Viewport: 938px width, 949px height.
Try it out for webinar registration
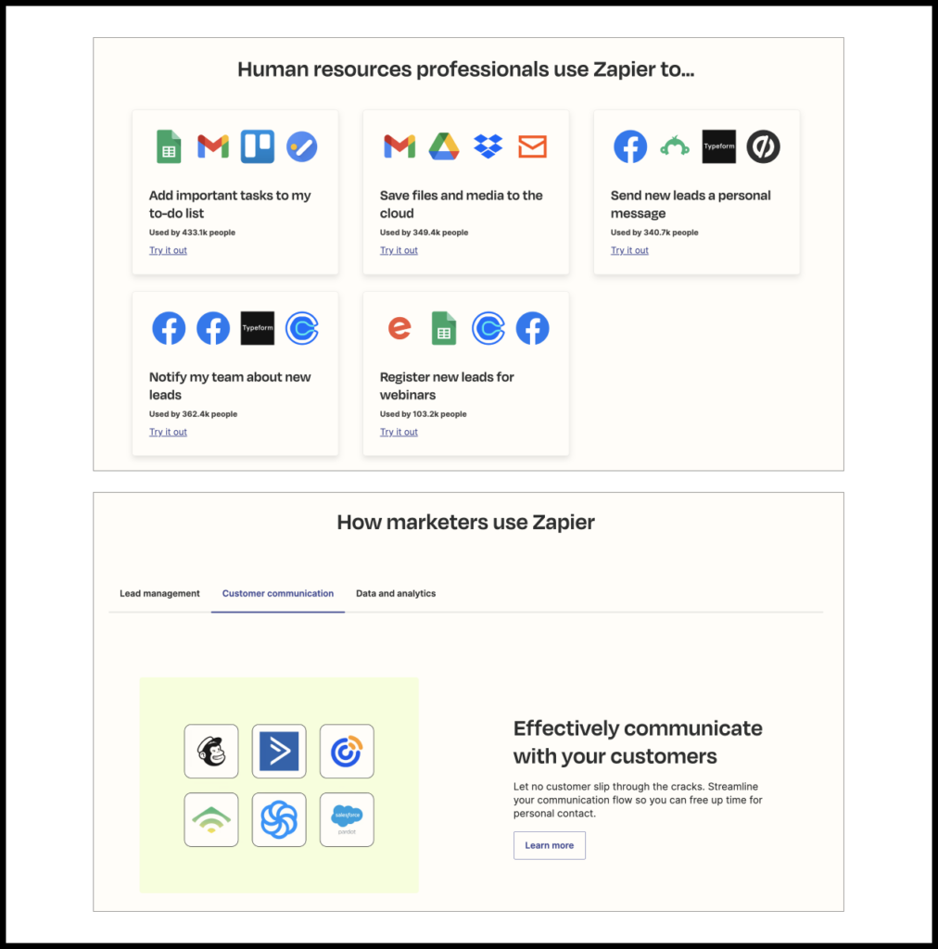click(399, 432)
